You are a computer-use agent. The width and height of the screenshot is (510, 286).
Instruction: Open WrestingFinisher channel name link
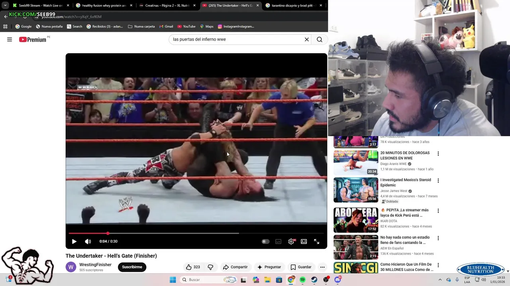(95, 265)
